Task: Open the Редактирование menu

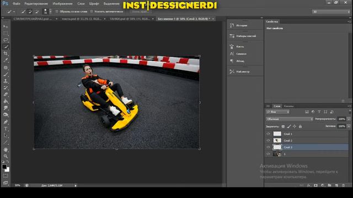Action: (36, 4)
